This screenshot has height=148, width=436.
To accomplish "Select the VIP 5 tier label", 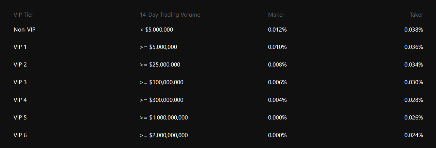I will click(20, 117).
